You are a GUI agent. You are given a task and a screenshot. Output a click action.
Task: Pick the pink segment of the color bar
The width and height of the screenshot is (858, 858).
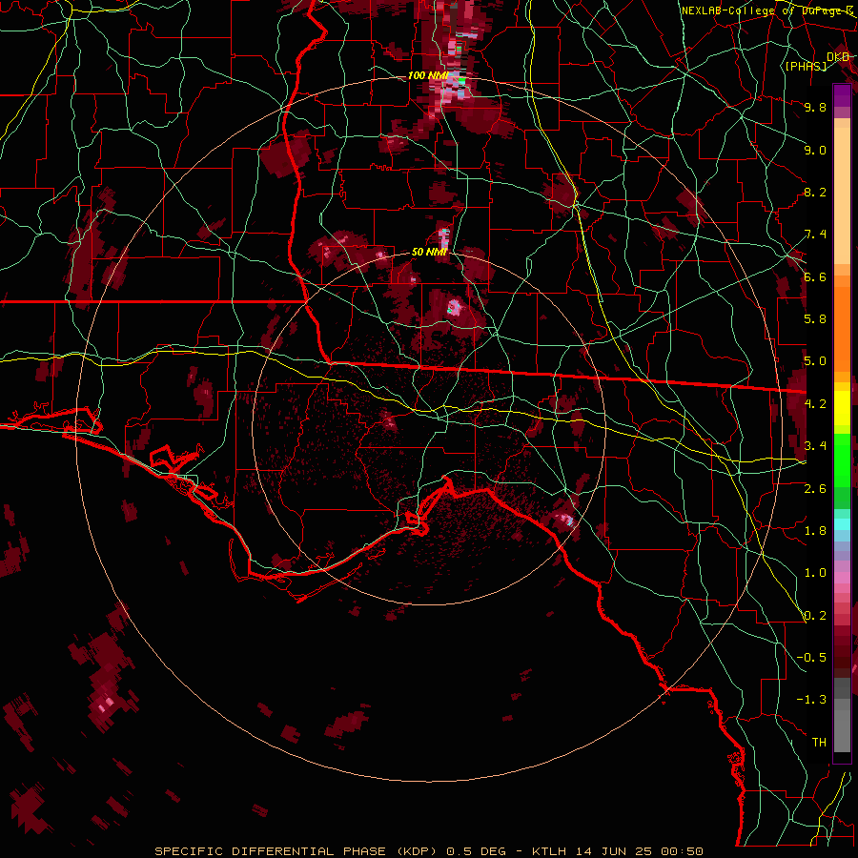(842, 578)
